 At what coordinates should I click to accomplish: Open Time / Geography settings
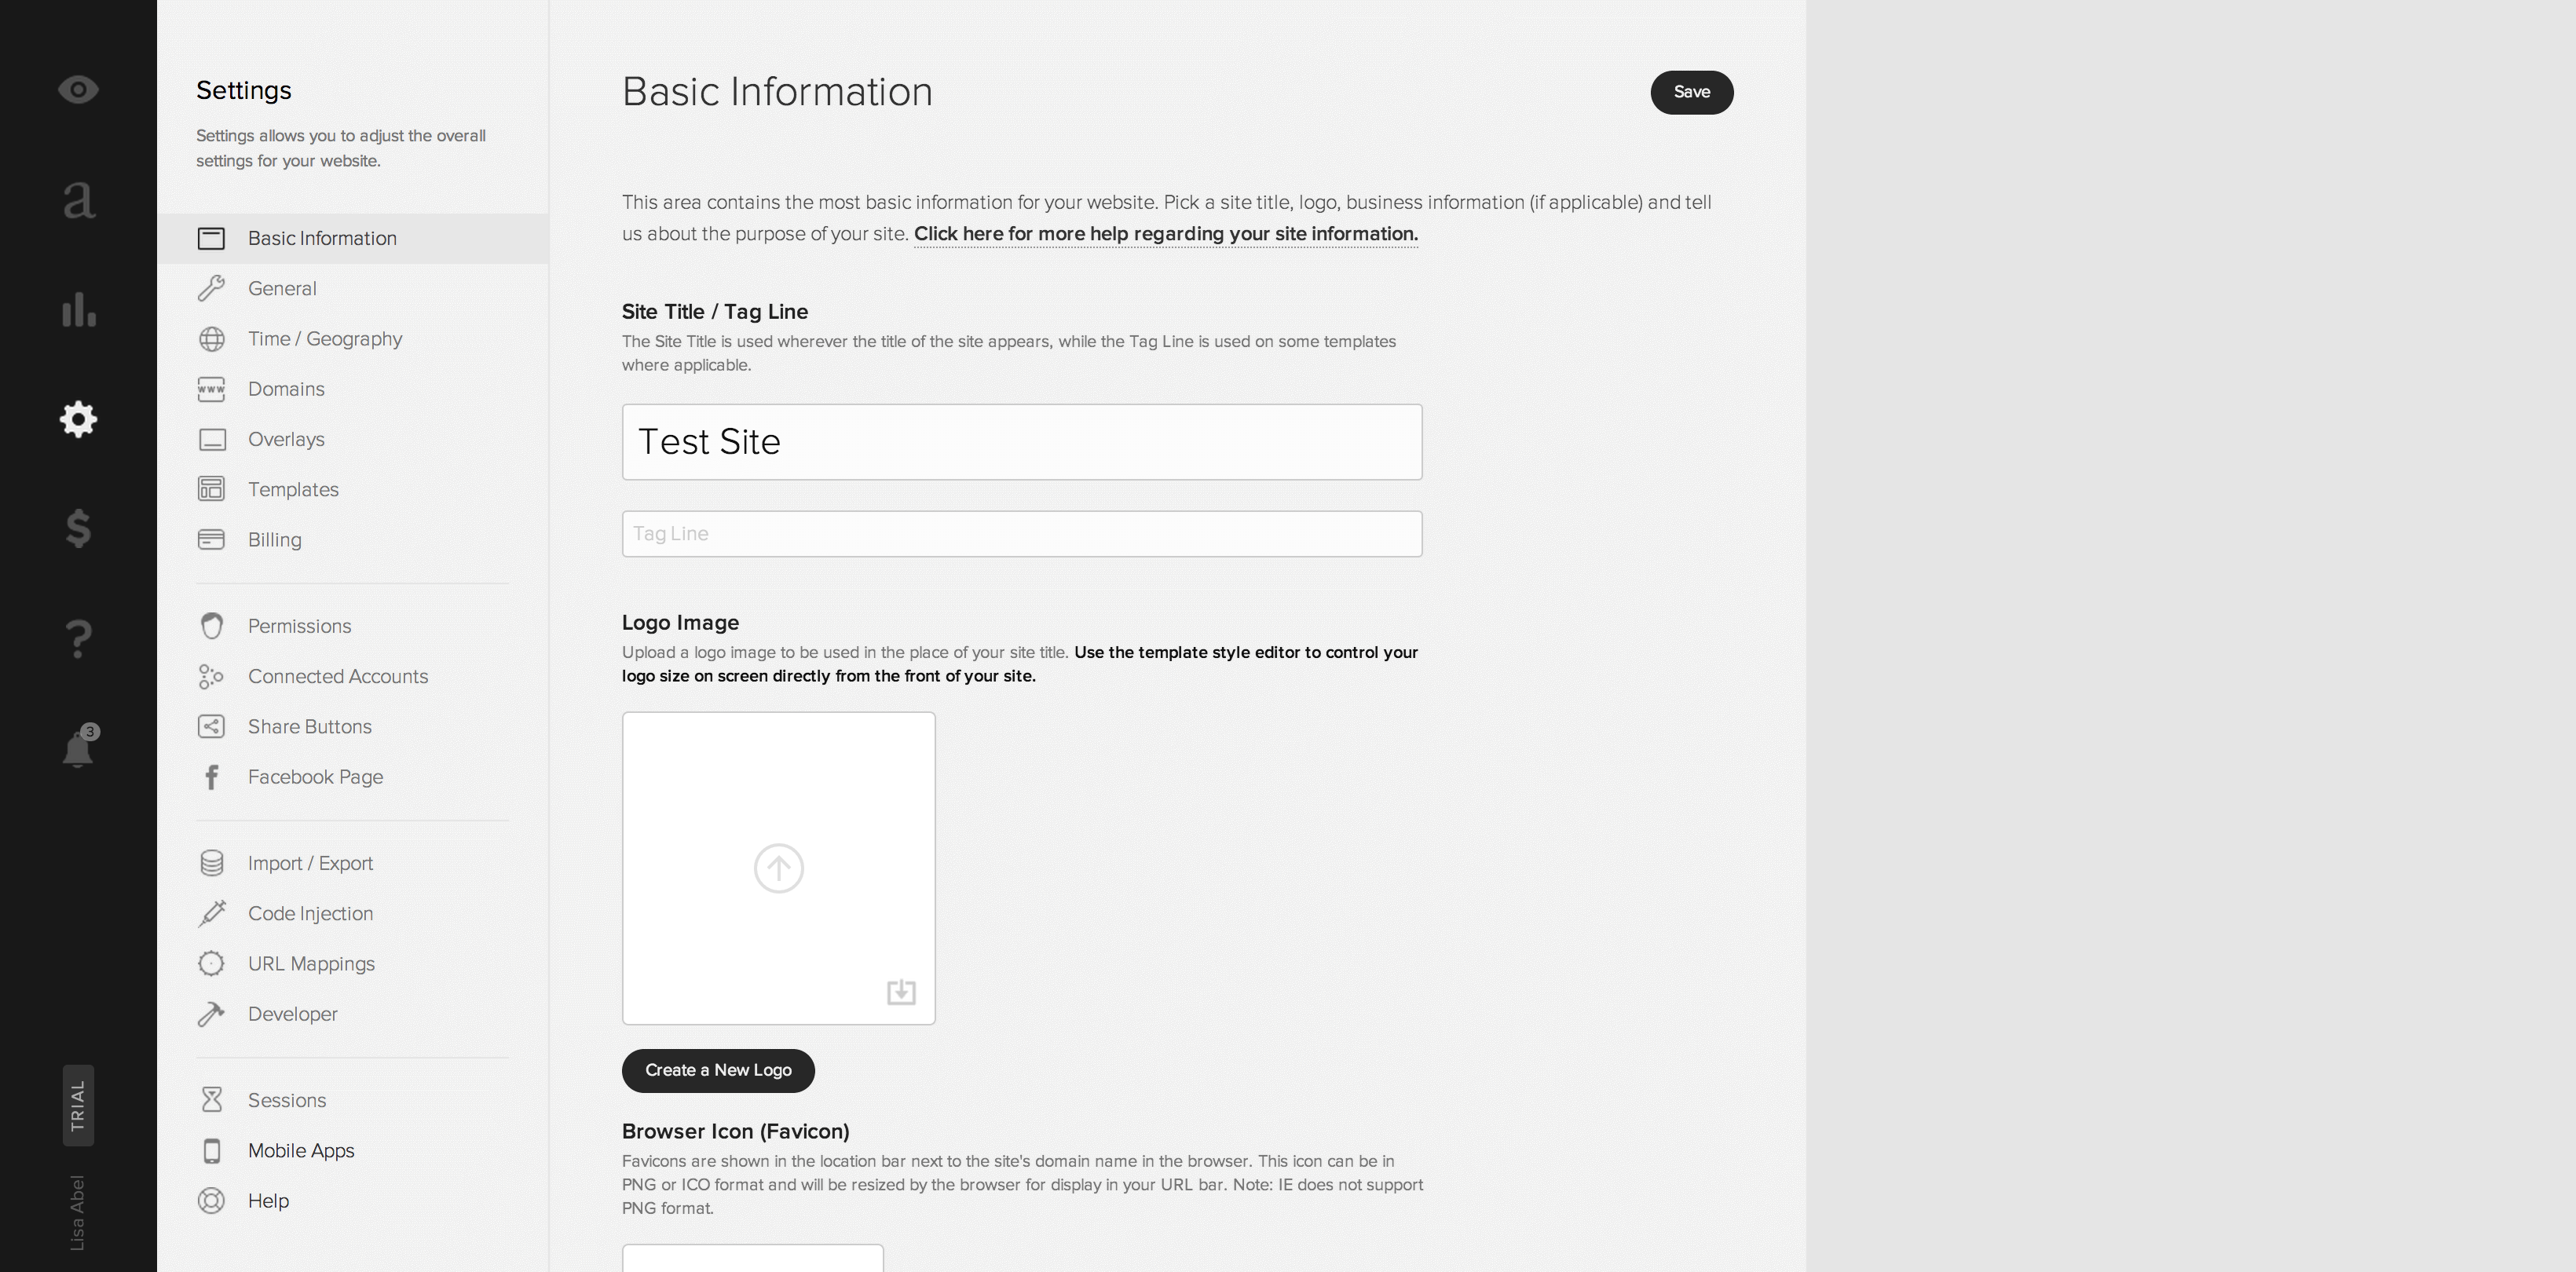[325, 339]
